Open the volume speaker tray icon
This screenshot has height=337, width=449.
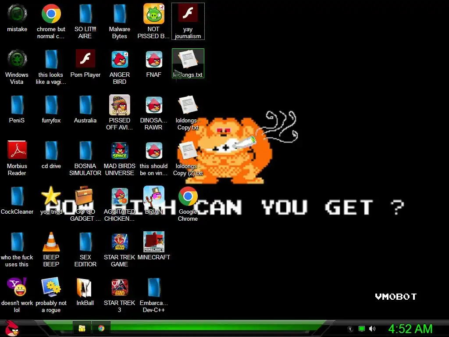(372, 329)
